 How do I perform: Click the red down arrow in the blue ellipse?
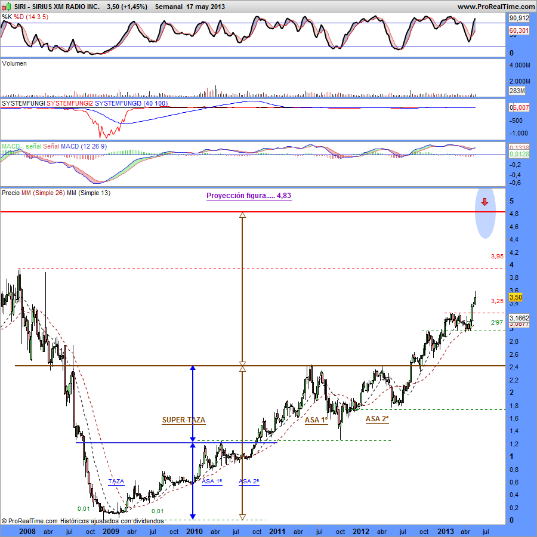click(x=484, y=202)
